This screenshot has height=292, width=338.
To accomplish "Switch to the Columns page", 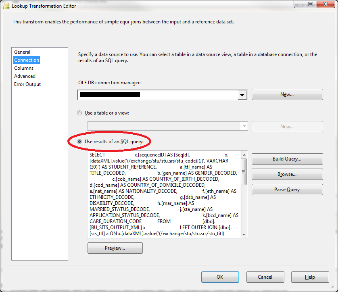I will tap(24, 68).
